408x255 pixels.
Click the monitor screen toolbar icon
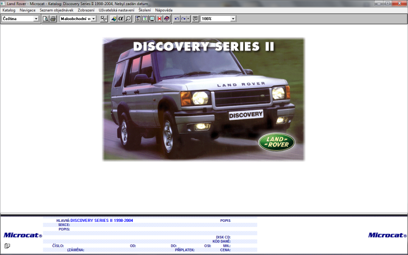pos(152,19)
